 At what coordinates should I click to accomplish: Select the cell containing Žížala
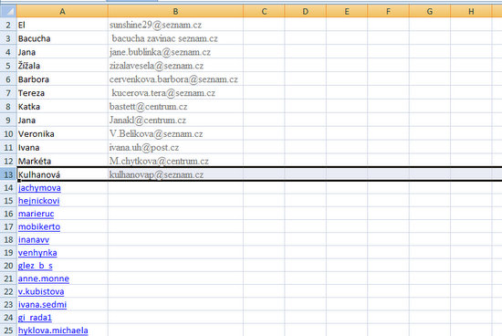pos(62,66)
